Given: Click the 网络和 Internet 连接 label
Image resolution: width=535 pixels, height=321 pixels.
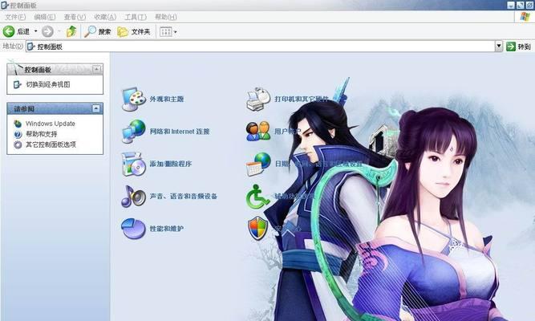Looking at the screenshot, I should pyautogui.click(x=180, y=132).
